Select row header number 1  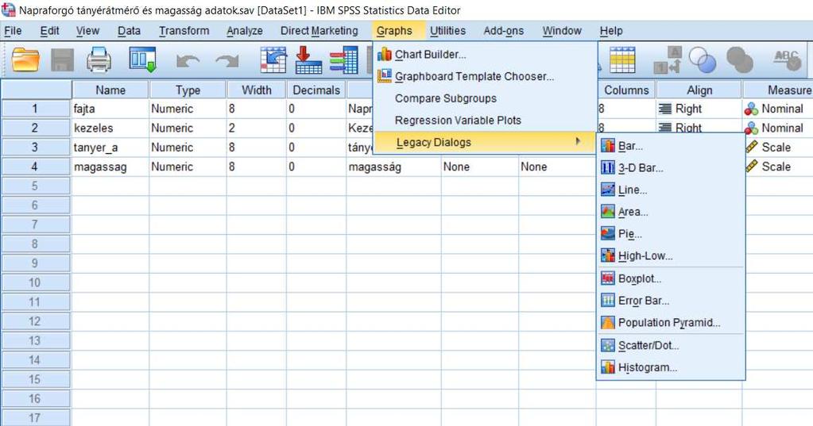coord(36,109)
